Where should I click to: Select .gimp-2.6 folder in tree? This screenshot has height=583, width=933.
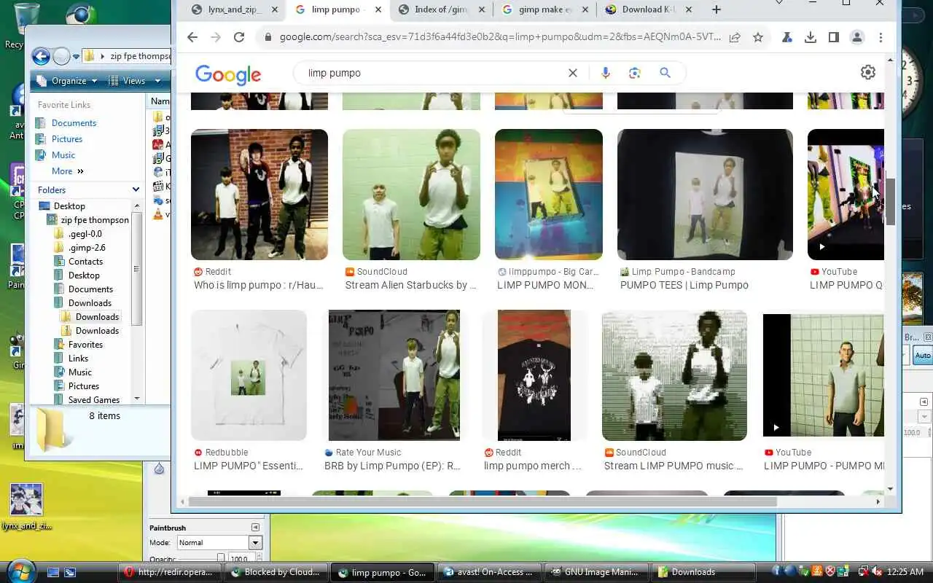point(87,248)
